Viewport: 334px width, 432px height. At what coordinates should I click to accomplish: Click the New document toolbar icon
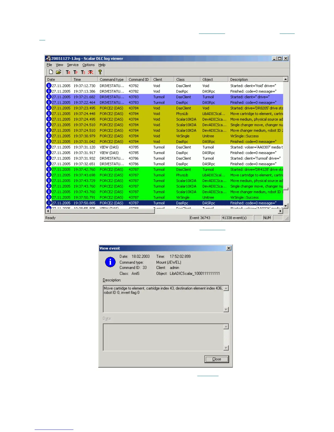(x=51, y=72)
